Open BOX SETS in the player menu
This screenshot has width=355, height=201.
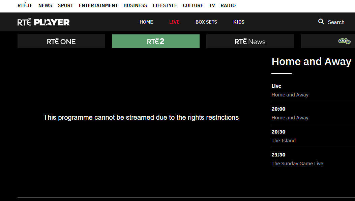206,22
